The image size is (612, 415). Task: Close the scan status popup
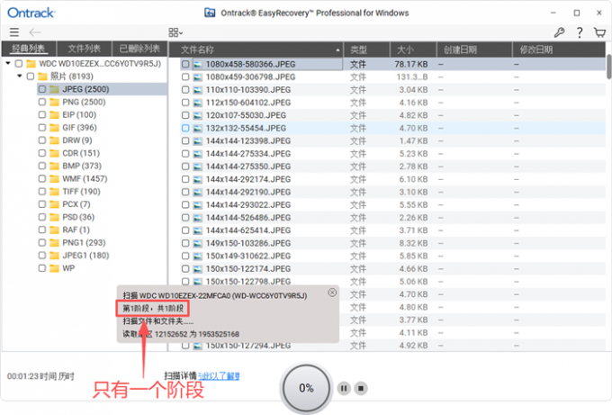tap(332, 293)
